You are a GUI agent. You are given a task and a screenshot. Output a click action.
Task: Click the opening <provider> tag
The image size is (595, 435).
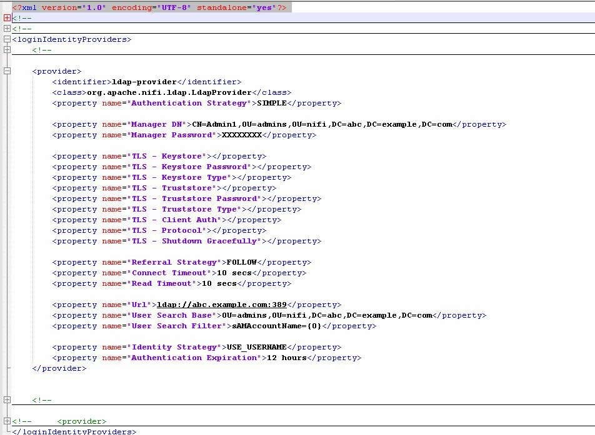pos(57,71)
